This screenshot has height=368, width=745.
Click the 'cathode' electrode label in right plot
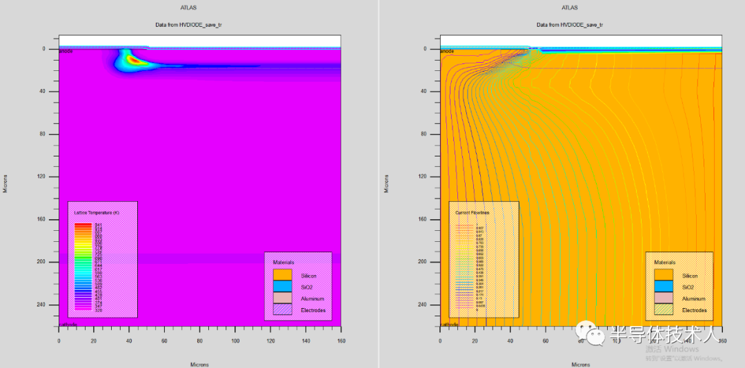[x=450, y=325]
